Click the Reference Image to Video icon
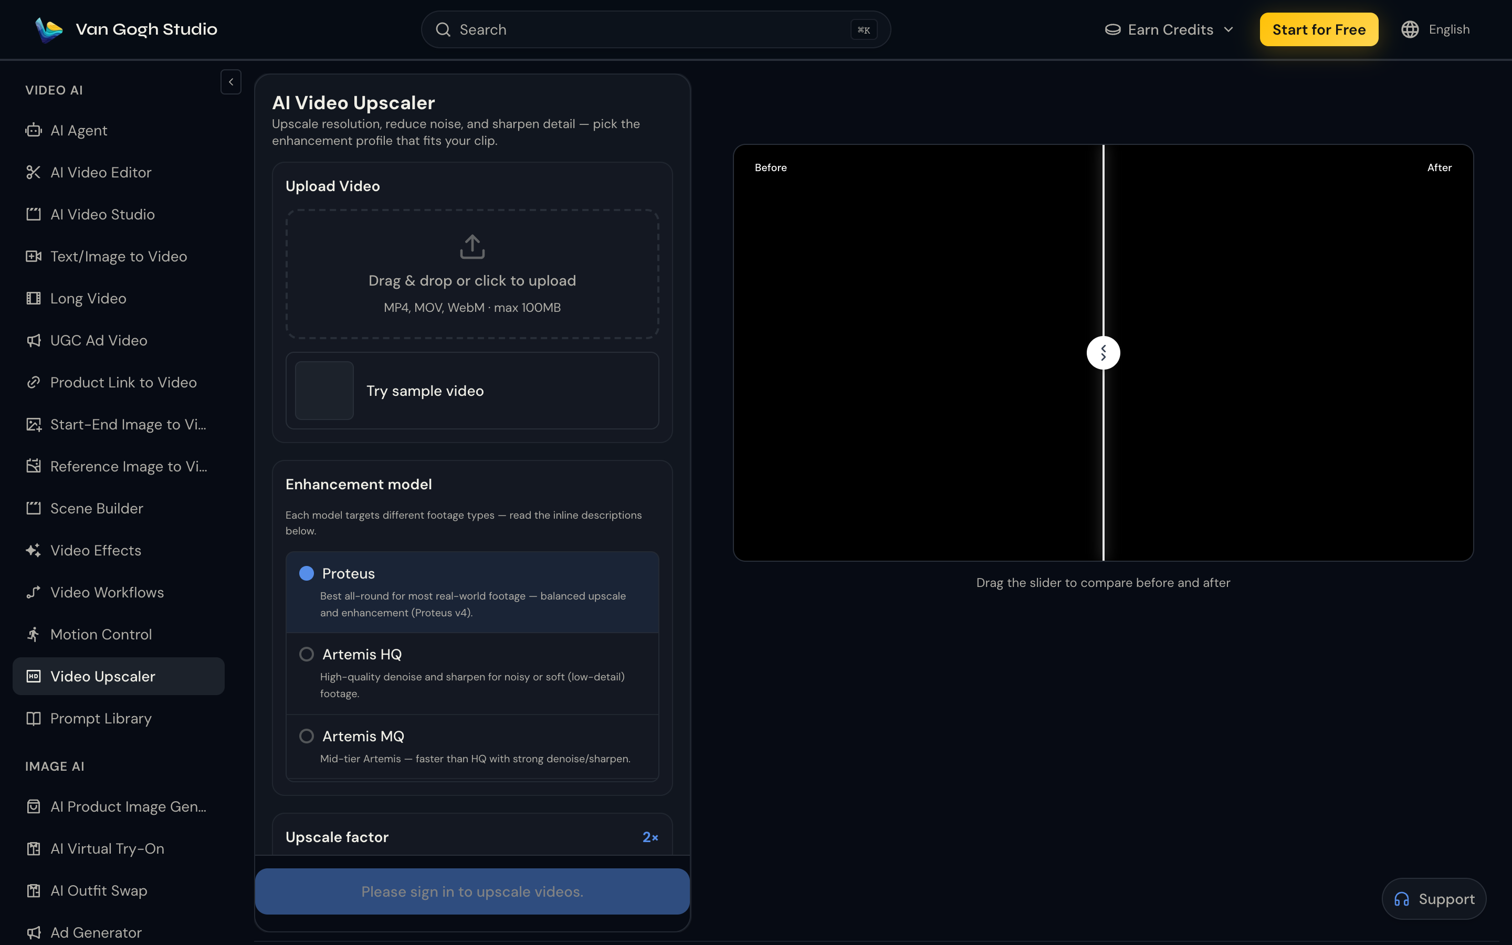This screenshot has width=1512, height=945. coord(33,466)
